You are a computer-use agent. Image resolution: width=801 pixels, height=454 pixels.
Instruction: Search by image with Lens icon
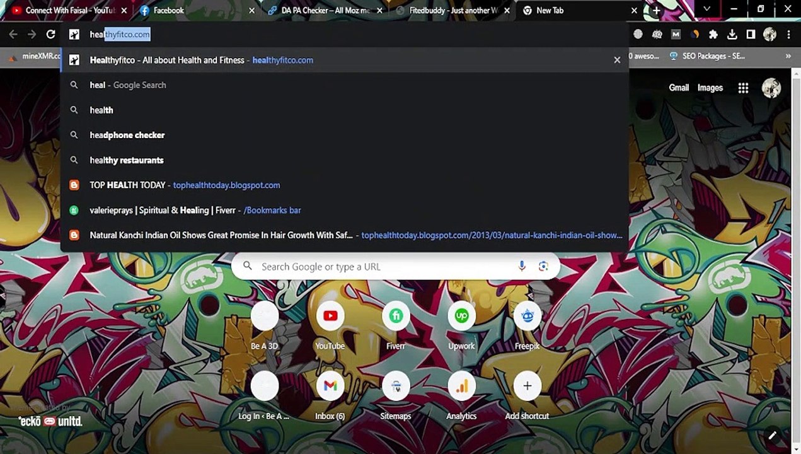(x=543, y=266)
